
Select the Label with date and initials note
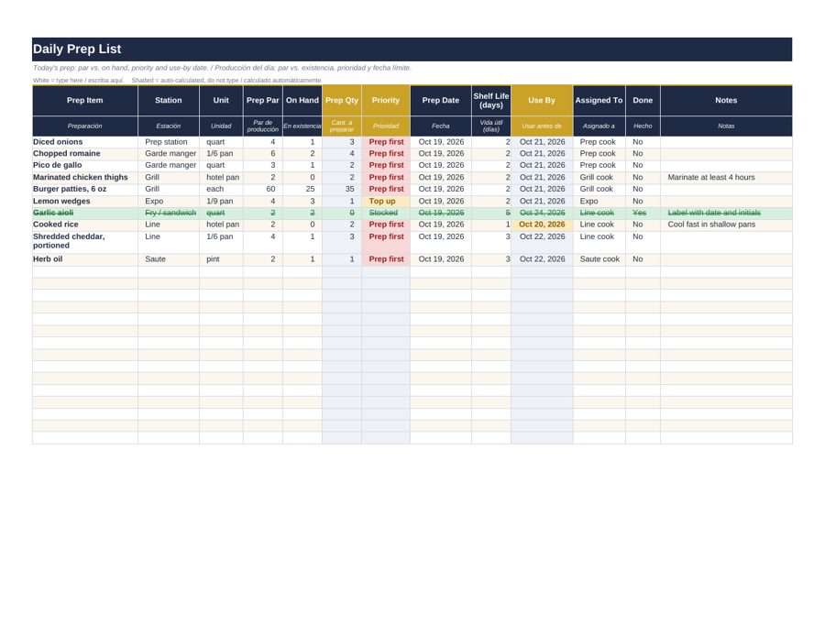(726, 213)
